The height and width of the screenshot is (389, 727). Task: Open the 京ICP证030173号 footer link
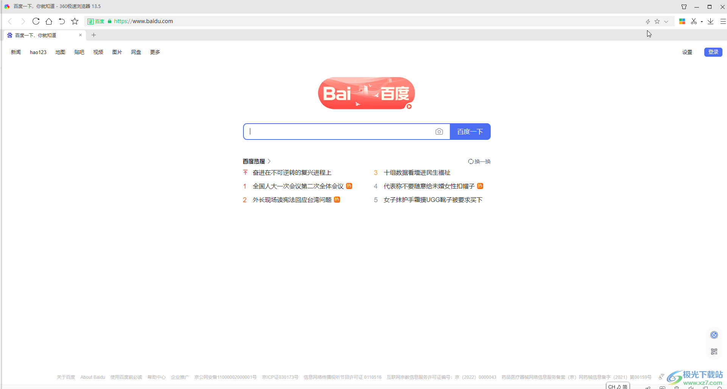(280, 377)
